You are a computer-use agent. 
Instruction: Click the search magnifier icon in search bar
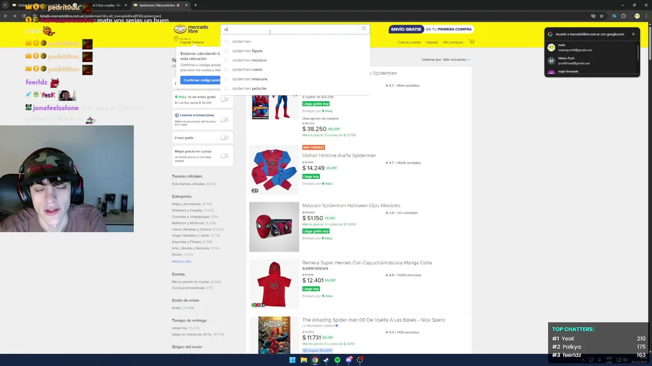pos(364,29)
